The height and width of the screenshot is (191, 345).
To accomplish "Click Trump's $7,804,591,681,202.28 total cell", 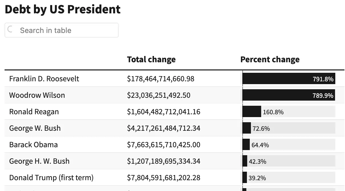I will point(164,178).
